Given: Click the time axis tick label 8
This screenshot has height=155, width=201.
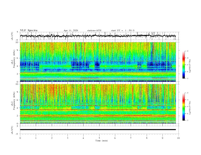Looking at the screenshot, I should 147,138.
